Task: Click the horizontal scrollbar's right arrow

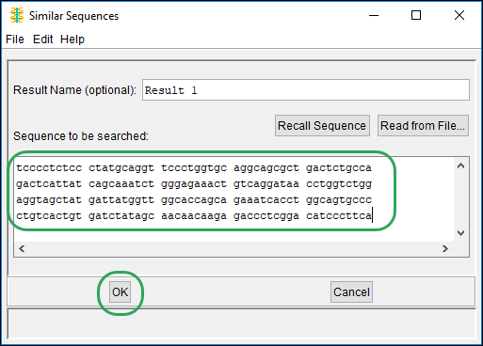Action: [x=445, y=249]
